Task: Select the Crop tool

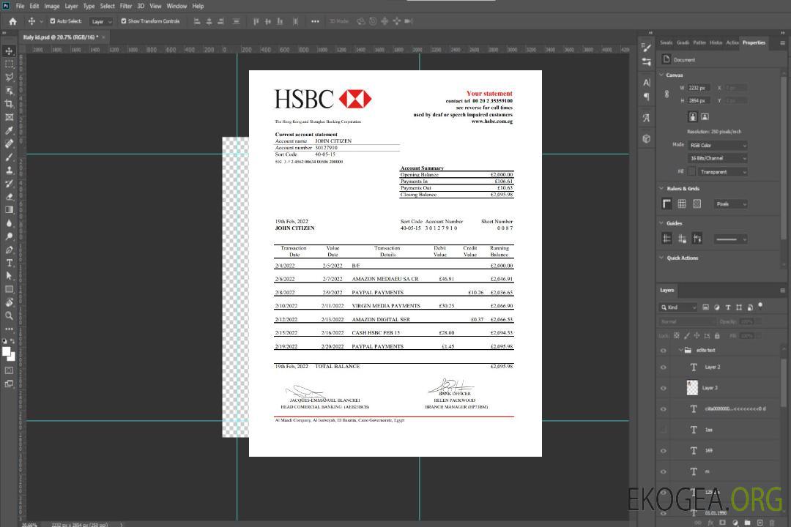Action: (9, 104)
